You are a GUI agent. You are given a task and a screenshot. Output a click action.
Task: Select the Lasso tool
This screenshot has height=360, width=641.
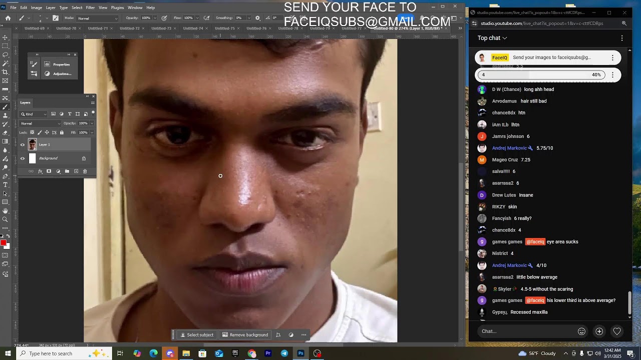5,54
